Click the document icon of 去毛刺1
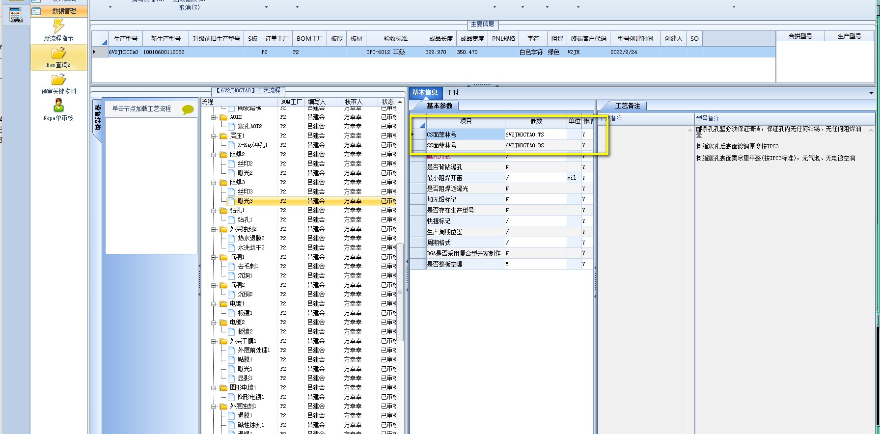 click(232, 267)
